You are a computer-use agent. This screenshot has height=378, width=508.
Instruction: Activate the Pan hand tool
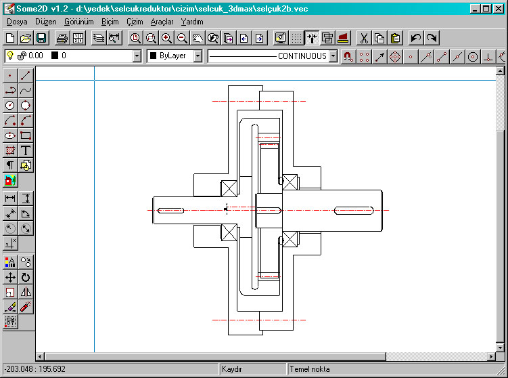pyautogui.click(x=197, y=38)
